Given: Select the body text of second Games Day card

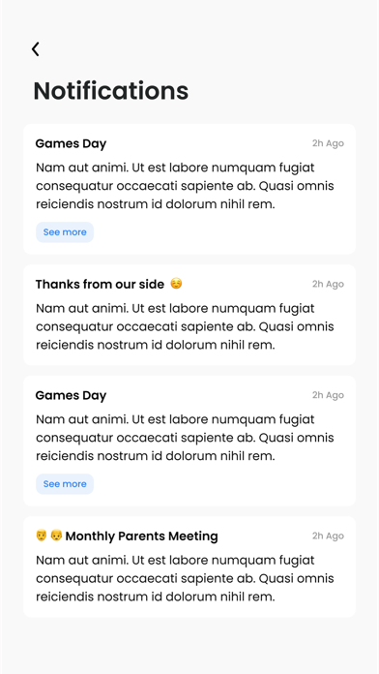Looking at the screenshot, I should (185, 438).
